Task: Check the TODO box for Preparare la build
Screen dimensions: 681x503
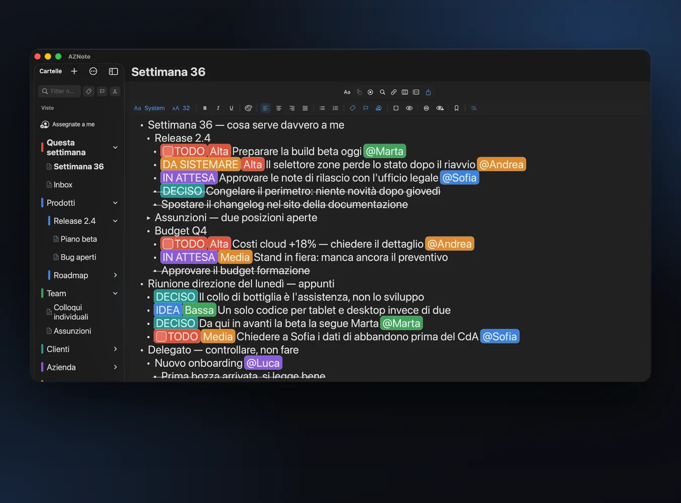Action: pyautogui.click(x=168, y=151)
